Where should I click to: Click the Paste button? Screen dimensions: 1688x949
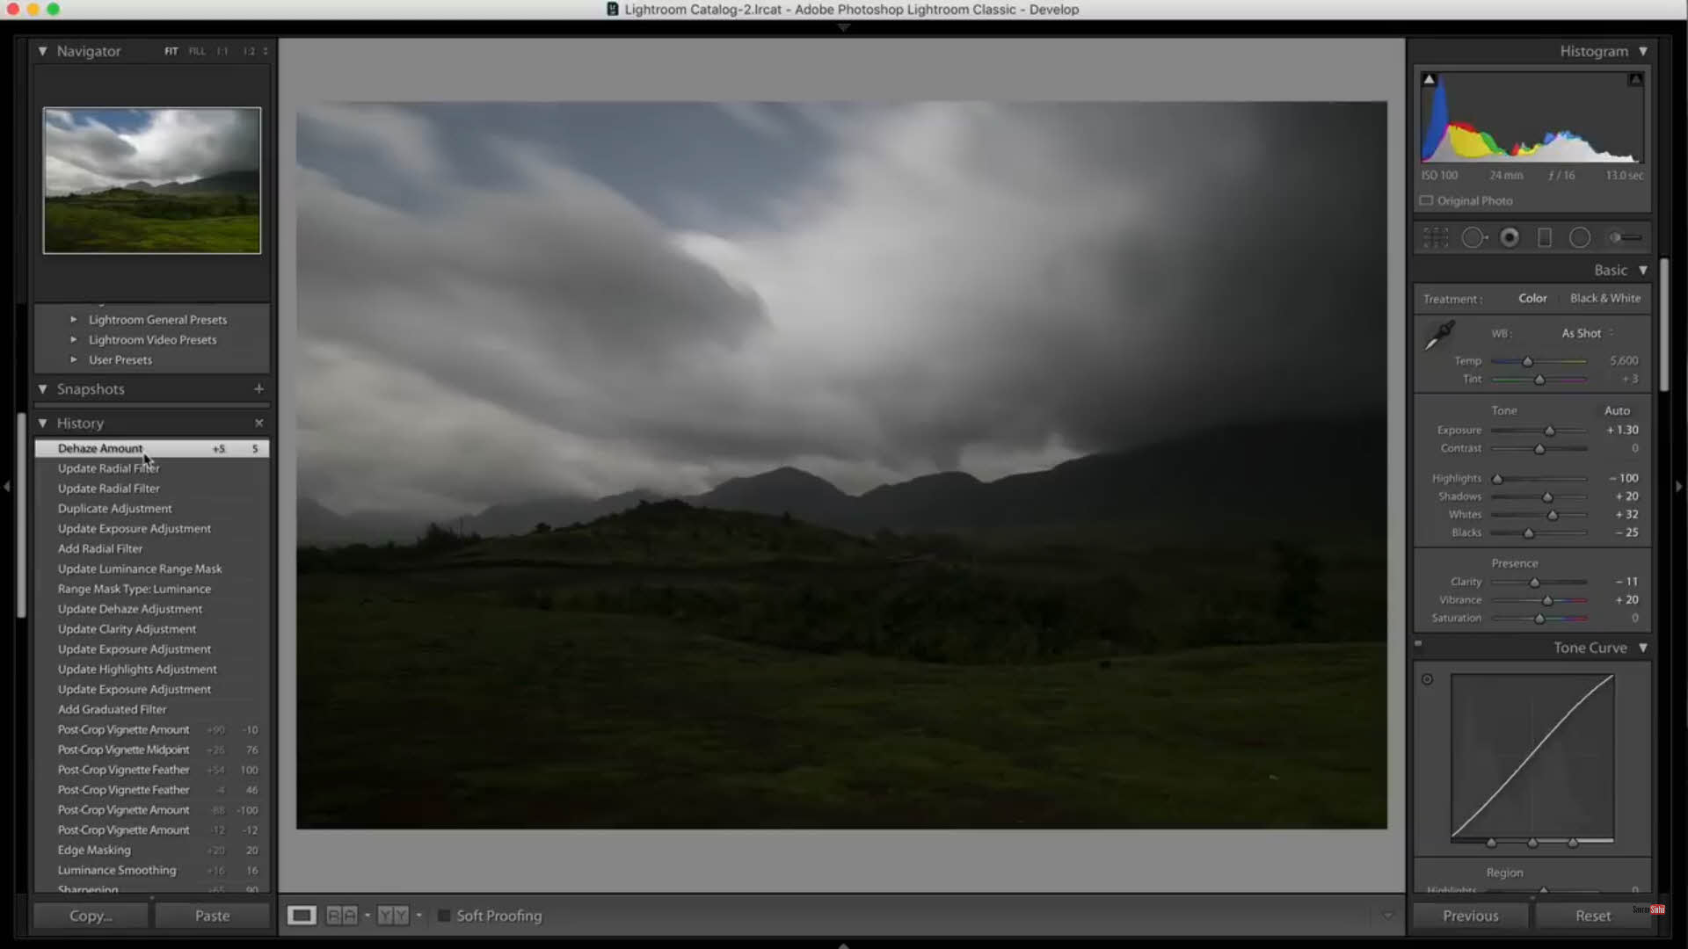coord(212,916)
